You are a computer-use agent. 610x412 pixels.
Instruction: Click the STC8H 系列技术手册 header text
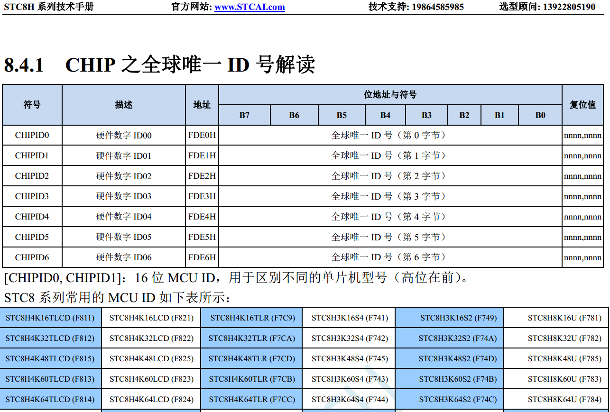[49, 7]
